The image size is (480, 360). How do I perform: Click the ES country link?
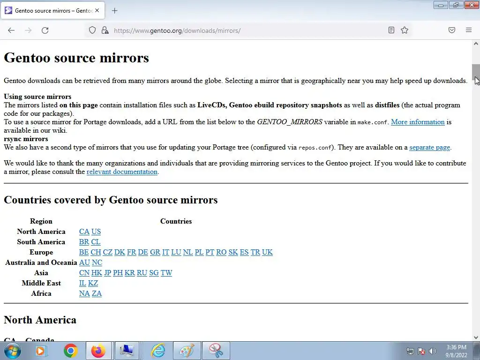(244, 252)
